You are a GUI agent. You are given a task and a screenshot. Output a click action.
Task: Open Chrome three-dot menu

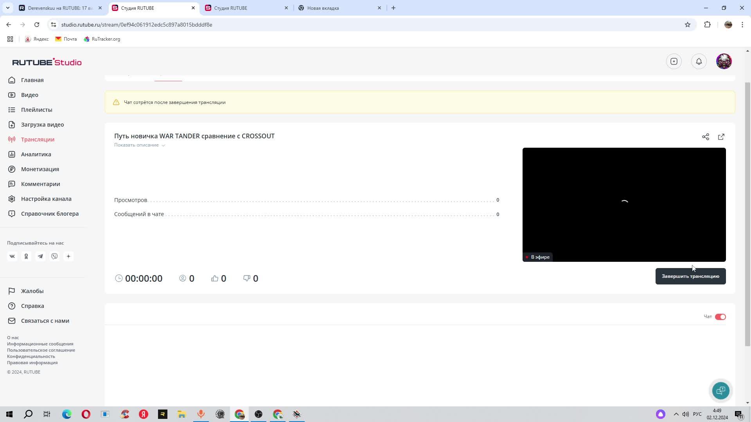pyautogui.click(x=742, y=25)
